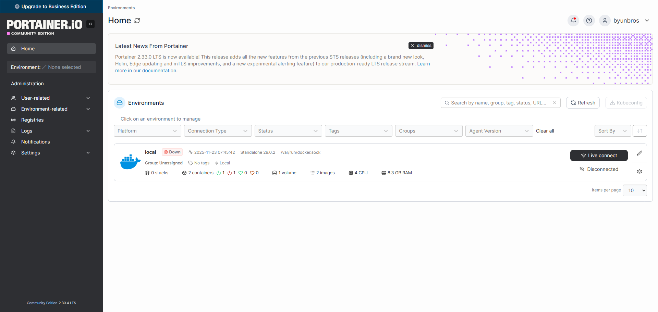This screenshot has height=312, width=658.
Task: Expand the Logs menu
Action: pyautogui.click(x=51, y=131)
